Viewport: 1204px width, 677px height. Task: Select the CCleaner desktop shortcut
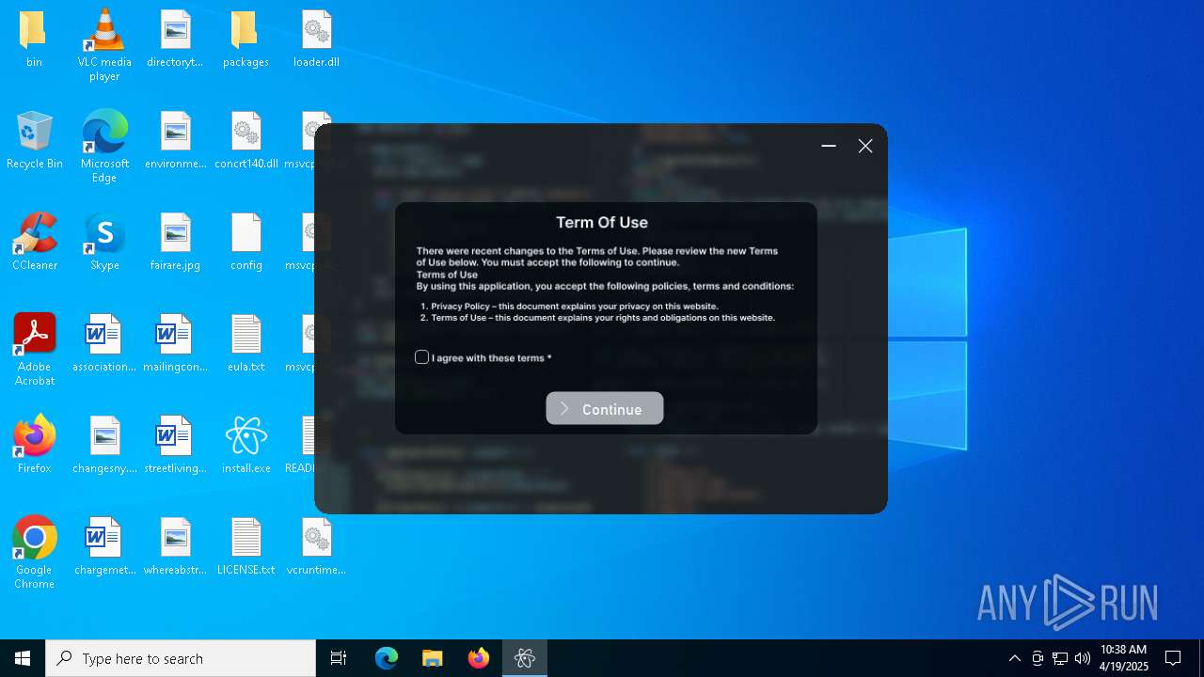coord(34,243)
